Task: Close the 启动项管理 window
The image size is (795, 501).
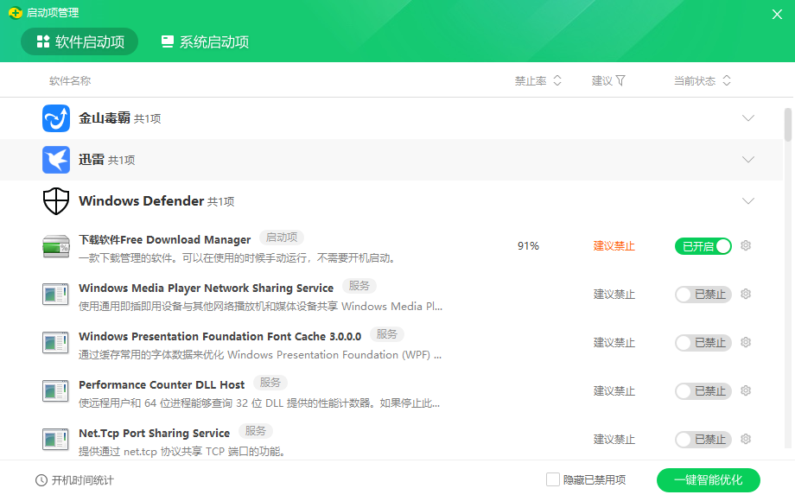Action: (x=777, y=14)
